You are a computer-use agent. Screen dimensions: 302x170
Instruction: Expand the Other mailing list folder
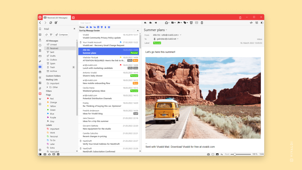[48, 87]
